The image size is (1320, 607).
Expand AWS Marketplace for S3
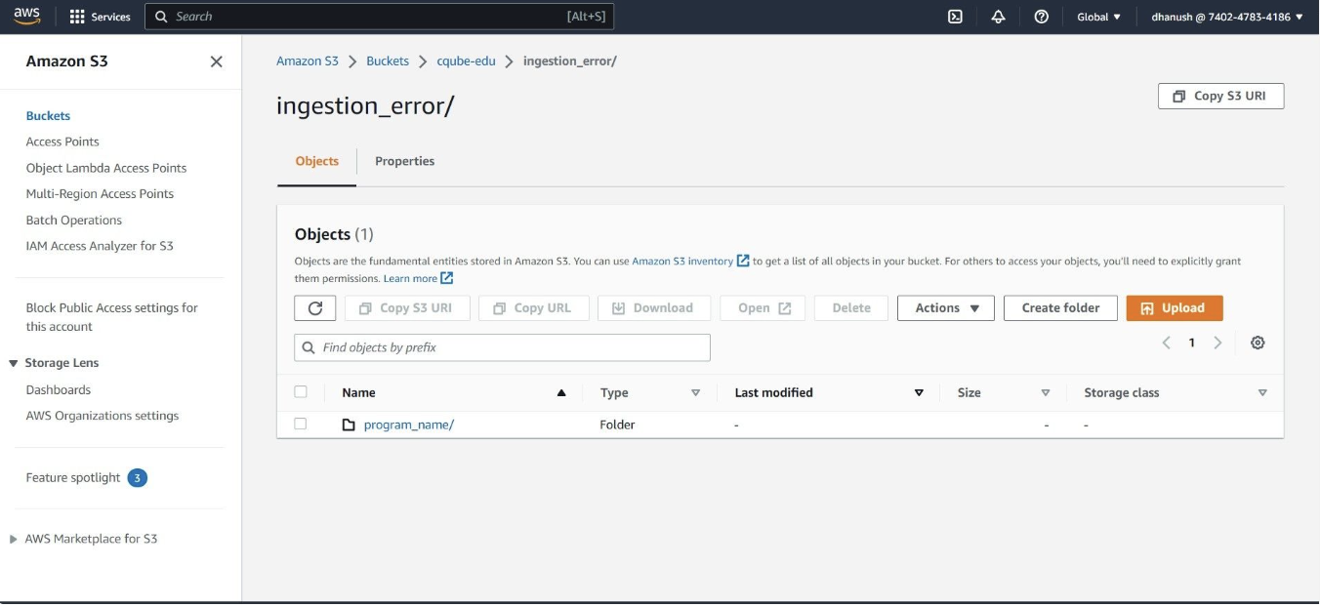pyautogui.click(x=14, y=539)
